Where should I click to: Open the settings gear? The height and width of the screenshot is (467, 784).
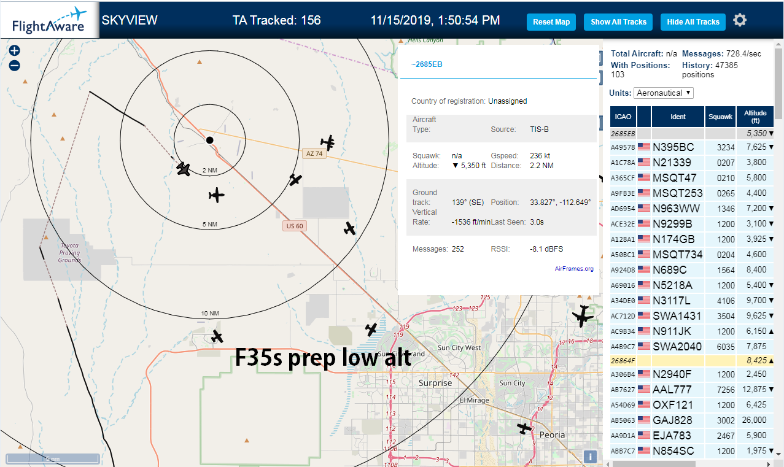click(740, 20)
